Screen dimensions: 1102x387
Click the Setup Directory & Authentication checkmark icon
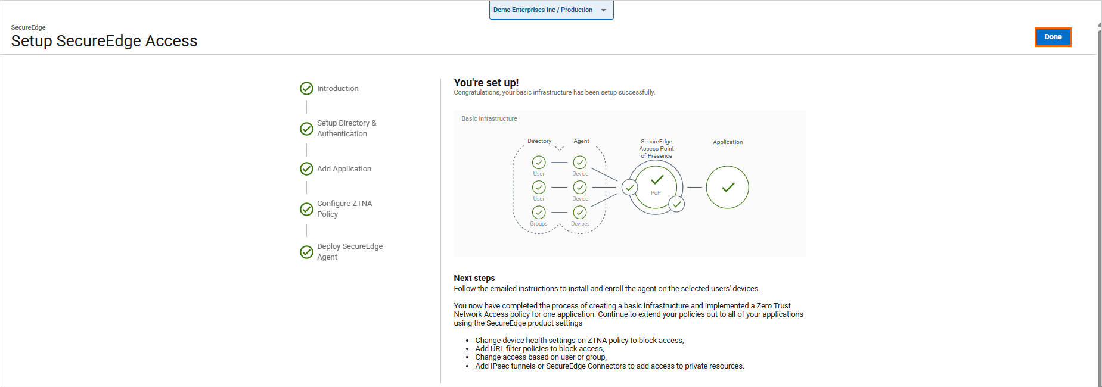point(306,129)
